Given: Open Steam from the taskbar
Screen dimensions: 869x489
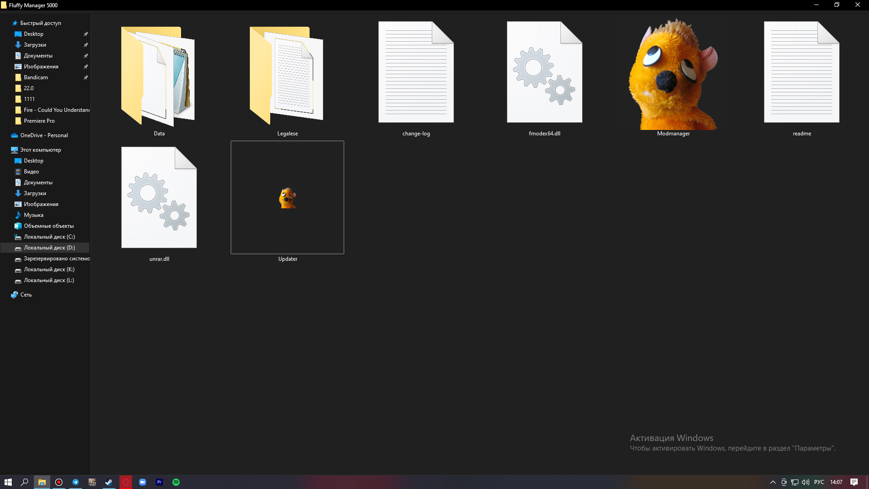Looking at the screenshot, I should (x=109, y=482).
